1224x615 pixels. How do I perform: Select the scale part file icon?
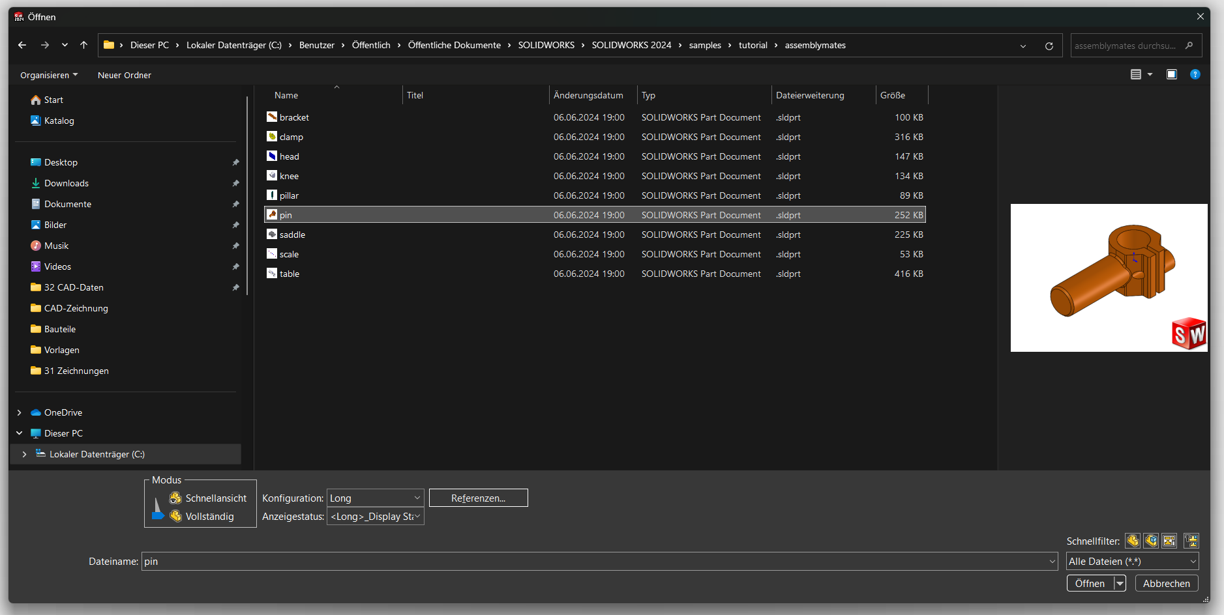(272, 253)
